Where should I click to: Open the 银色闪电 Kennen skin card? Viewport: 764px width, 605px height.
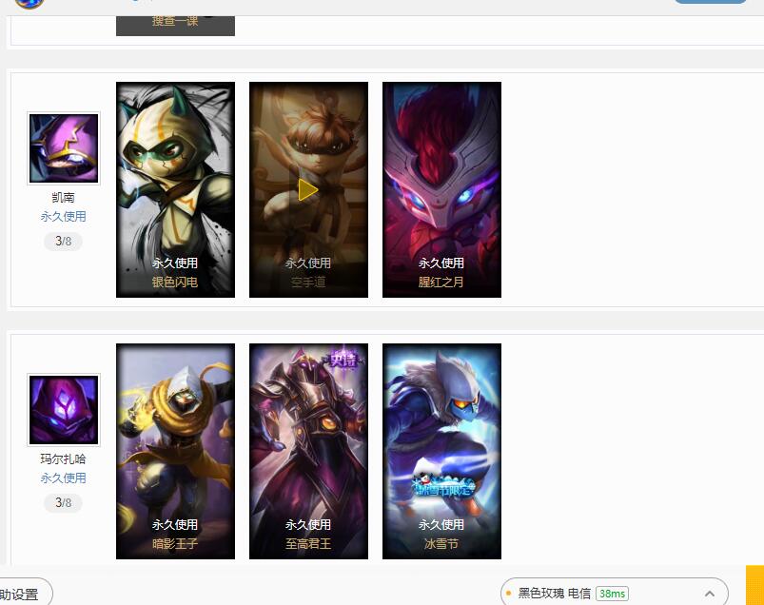175,189
